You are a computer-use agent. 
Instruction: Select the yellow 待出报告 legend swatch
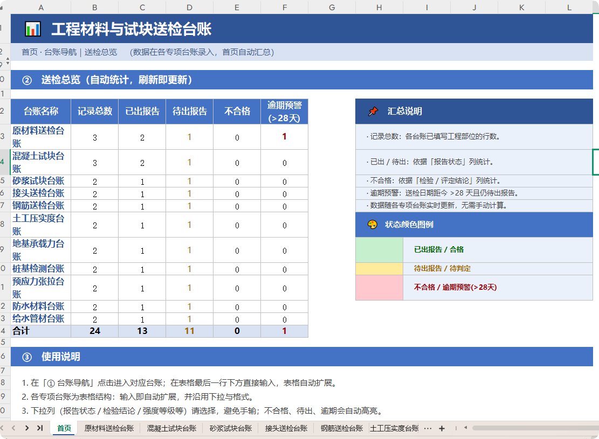(x=379, y=269)
